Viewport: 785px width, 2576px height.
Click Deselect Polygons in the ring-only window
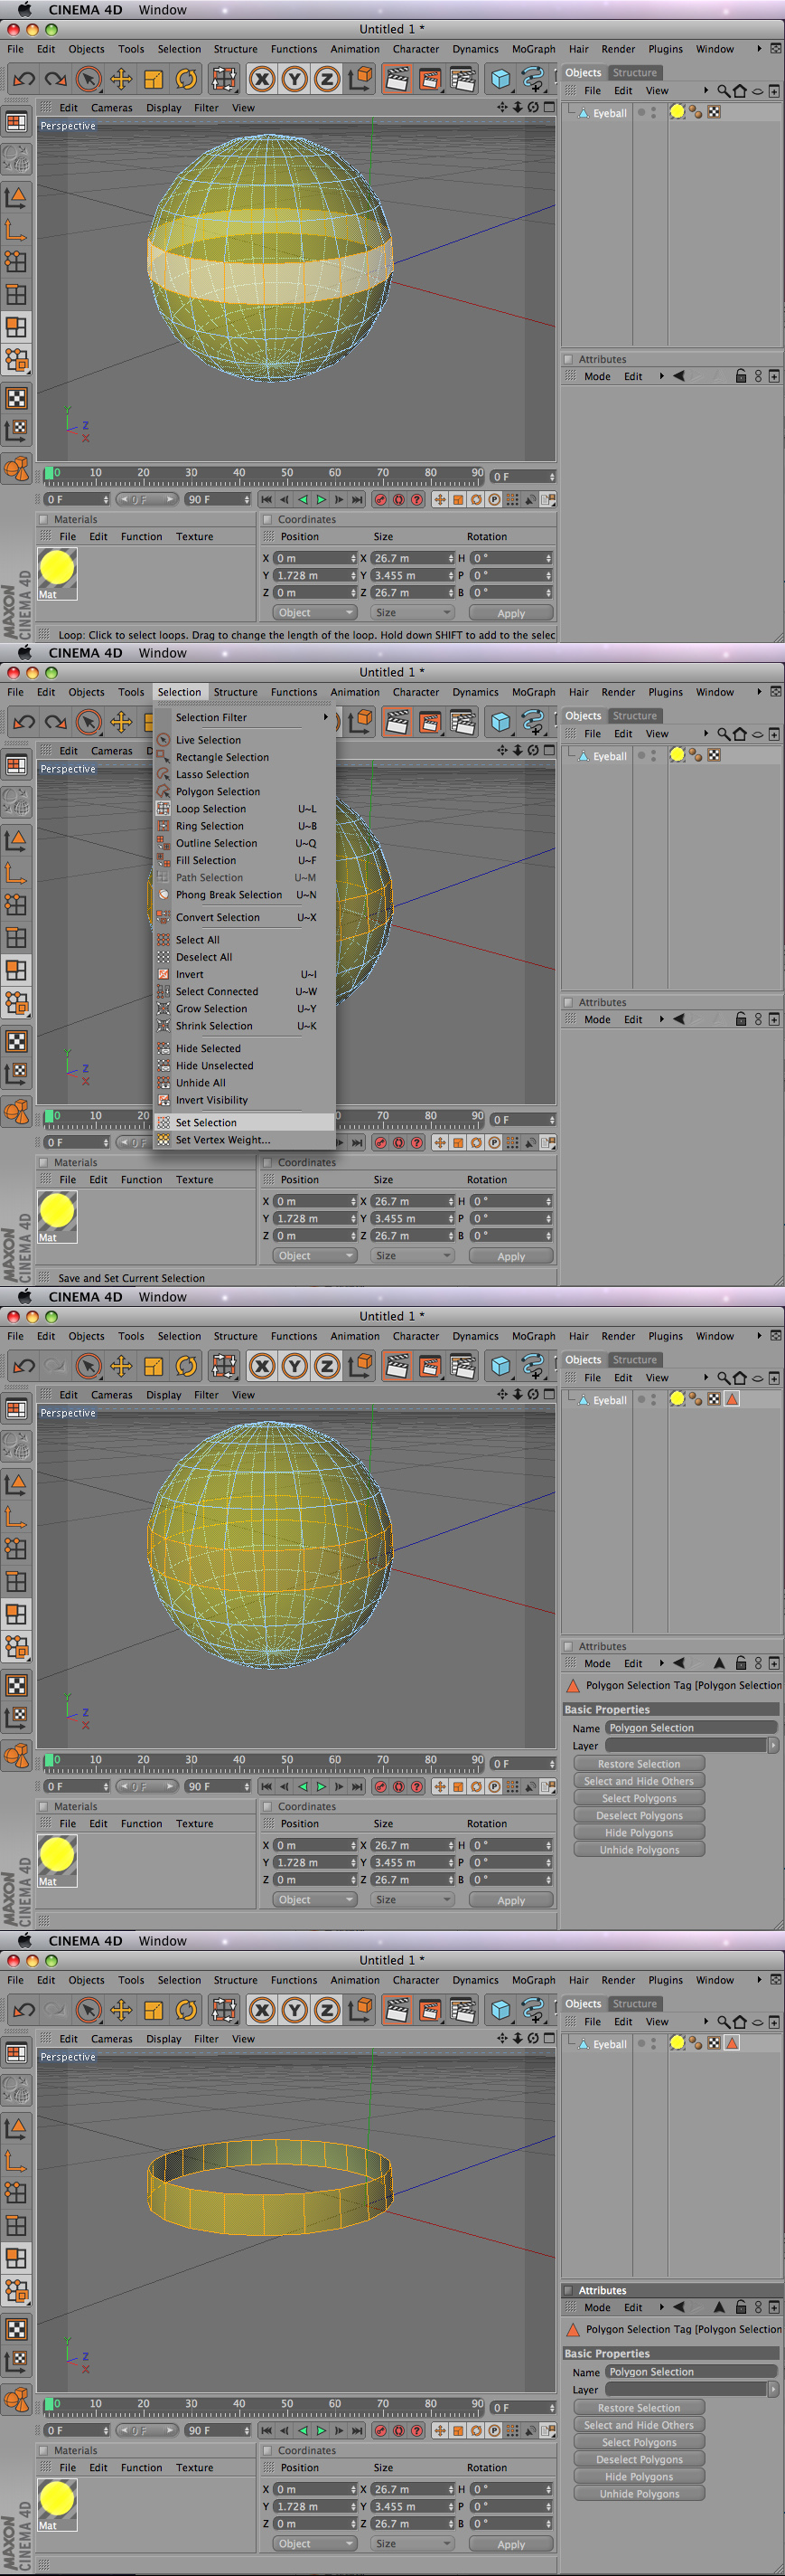click(x=640, y=2459)
